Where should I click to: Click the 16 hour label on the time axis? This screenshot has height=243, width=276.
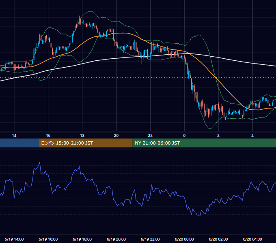pos(48,136)
